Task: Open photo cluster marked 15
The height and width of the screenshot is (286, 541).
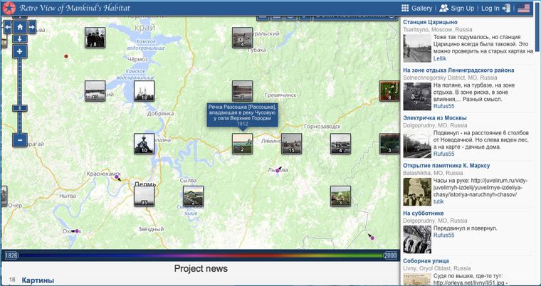Action: (291, 144)
